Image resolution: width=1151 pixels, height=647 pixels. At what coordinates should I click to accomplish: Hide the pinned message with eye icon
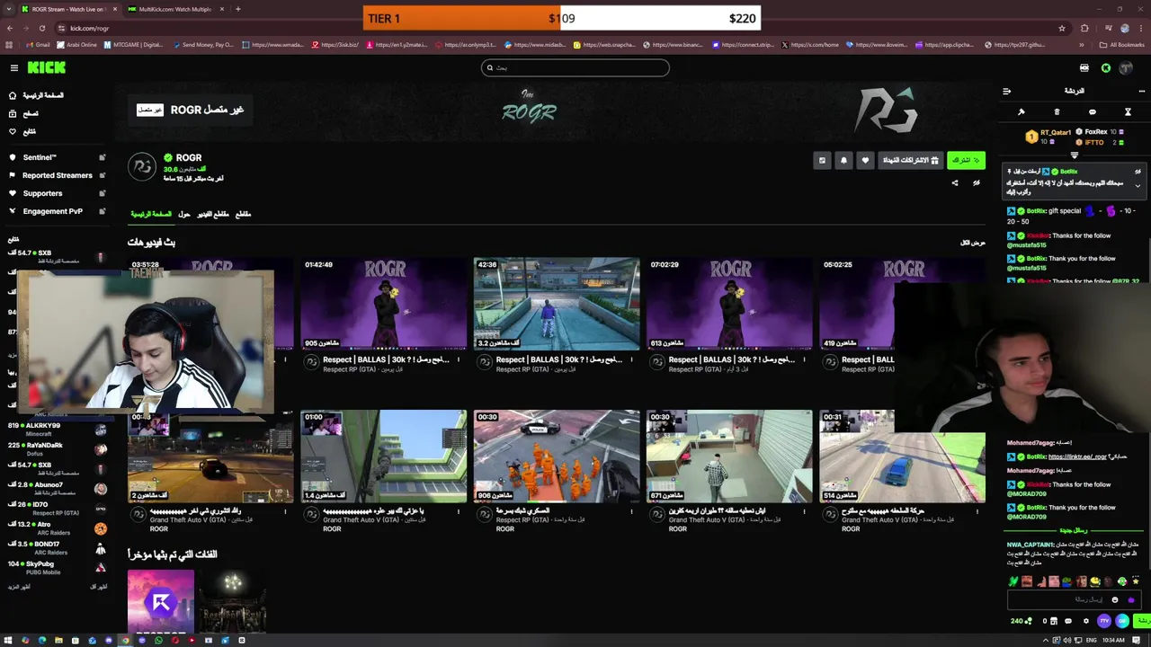pos(1138,172)
